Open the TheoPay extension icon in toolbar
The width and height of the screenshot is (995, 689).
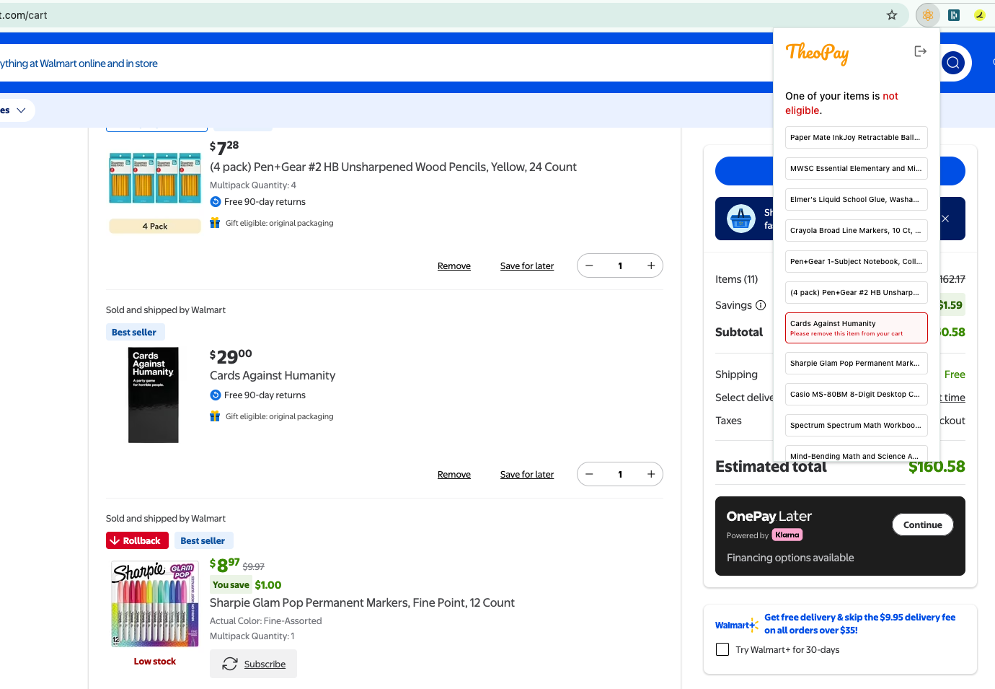tap(928, 15)
